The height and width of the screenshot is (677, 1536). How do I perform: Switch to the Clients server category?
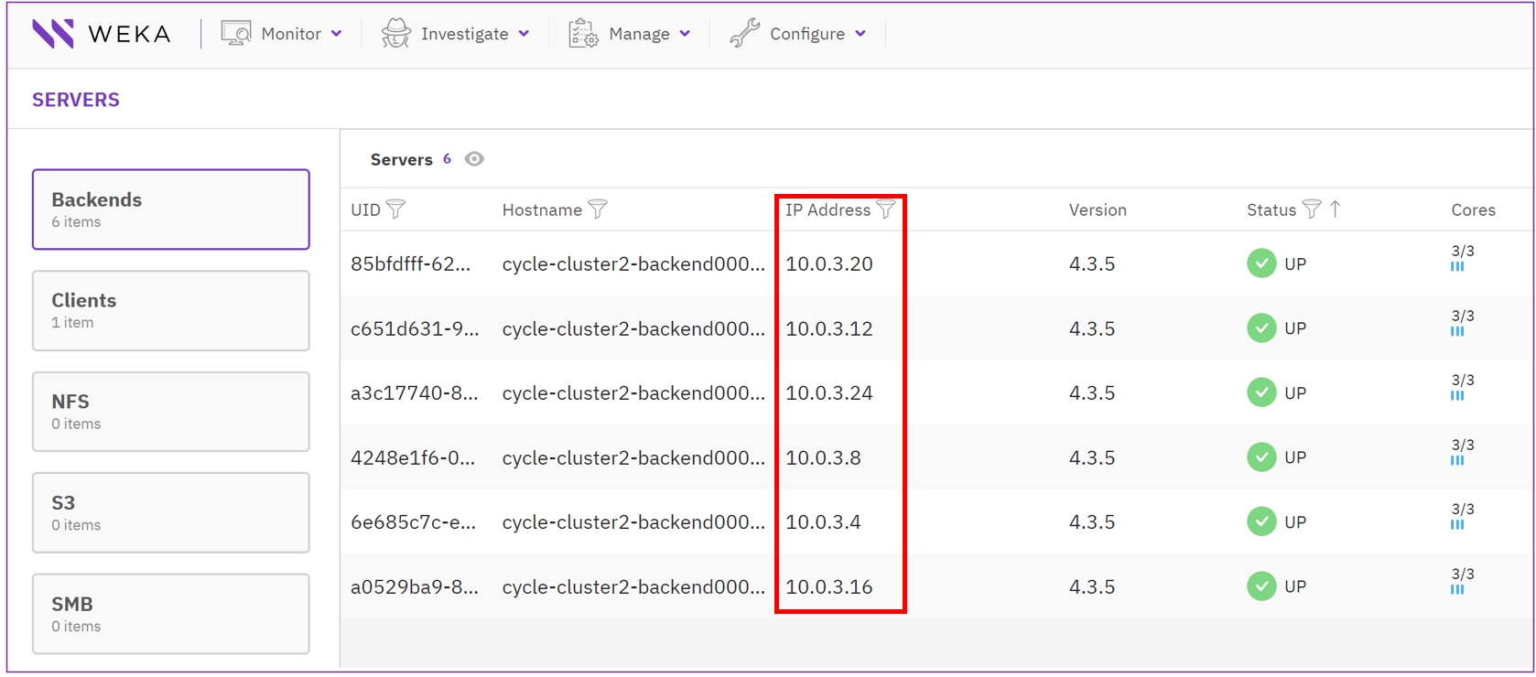coord(171,310)
